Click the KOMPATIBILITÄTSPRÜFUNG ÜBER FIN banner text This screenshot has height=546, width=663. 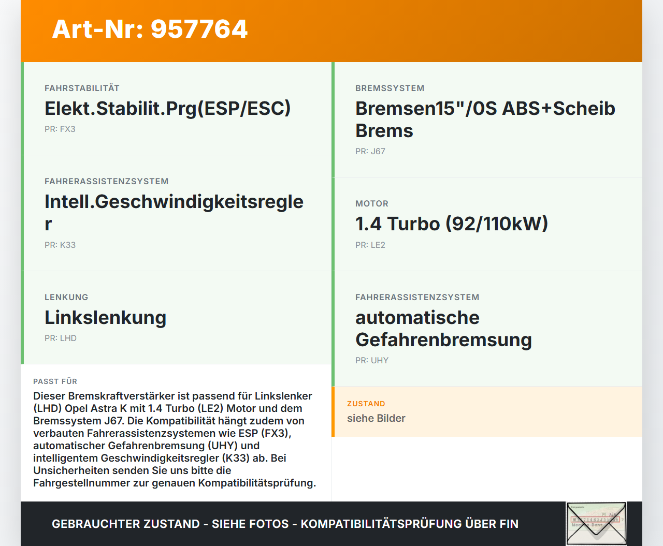[285, 524]
